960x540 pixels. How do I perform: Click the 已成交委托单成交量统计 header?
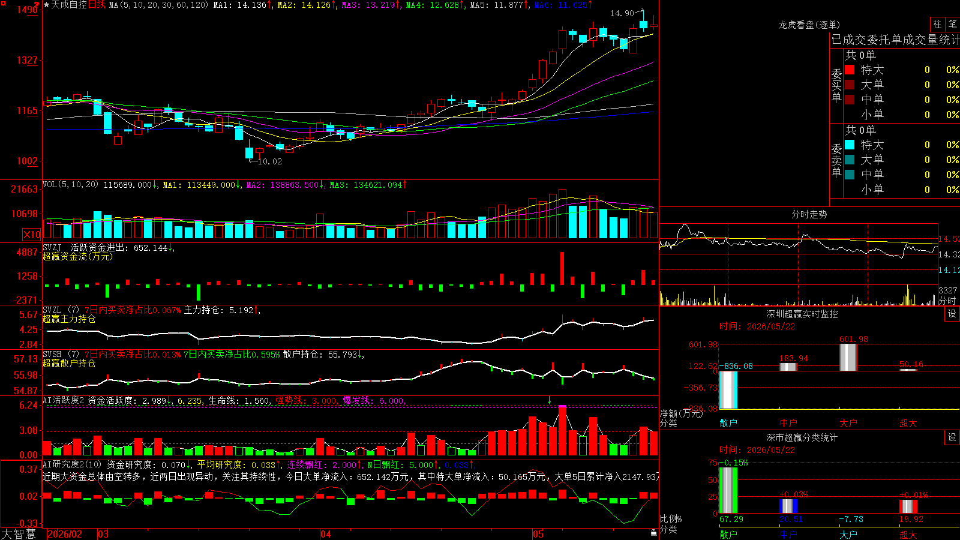coord(895,40)
